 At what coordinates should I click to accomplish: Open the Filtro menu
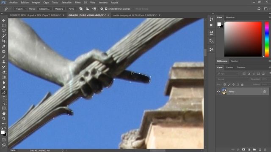(x=78, y=3)
